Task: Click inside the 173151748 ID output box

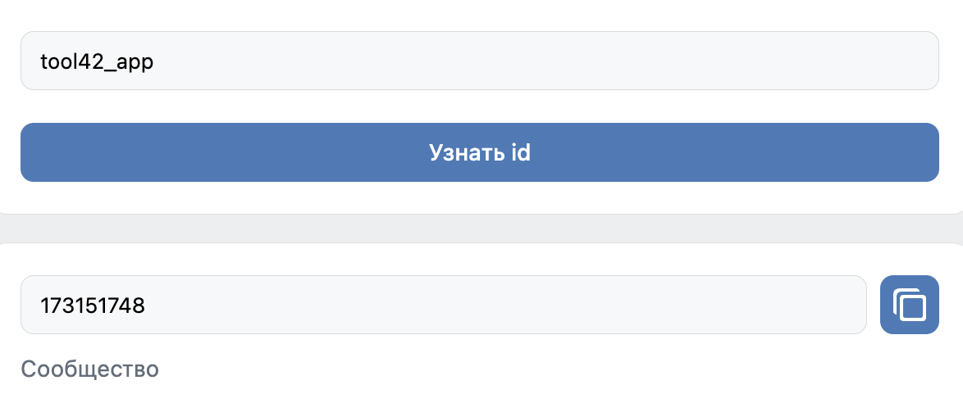Action: (443, 305)
